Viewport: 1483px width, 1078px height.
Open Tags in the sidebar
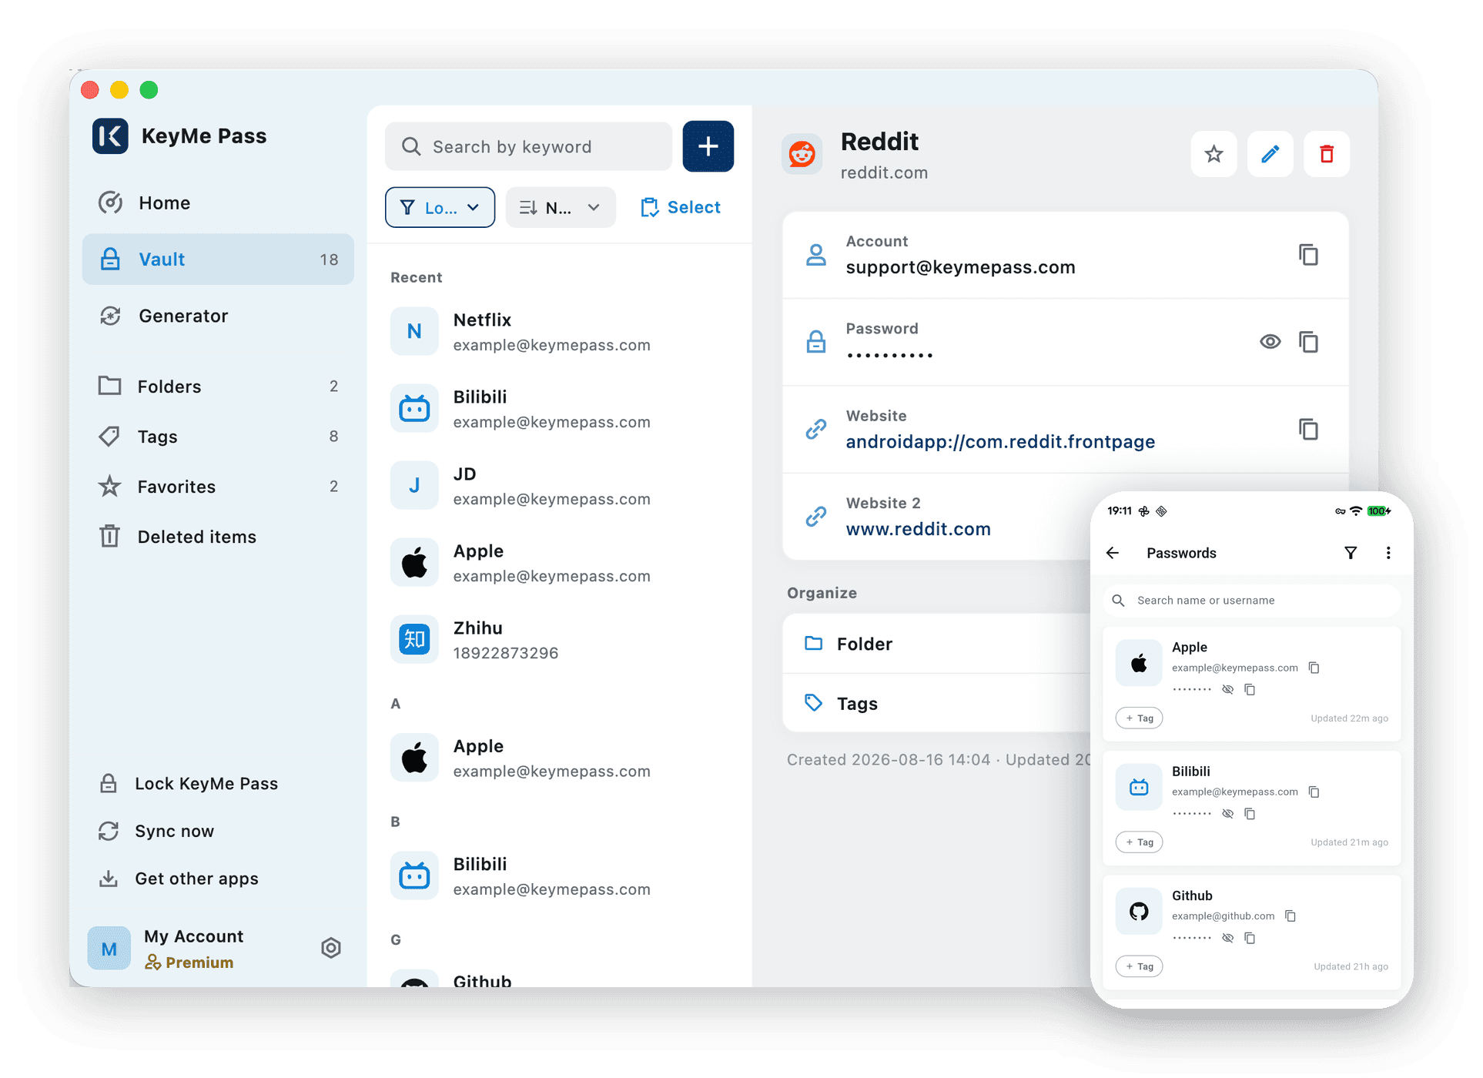tap(218, 437)
